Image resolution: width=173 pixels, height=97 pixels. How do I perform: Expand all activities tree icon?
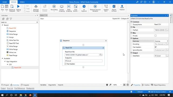3,19
